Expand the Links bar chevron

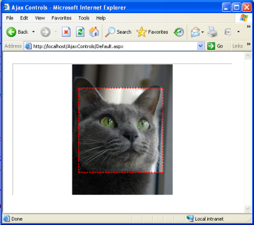tap(248, 44)
